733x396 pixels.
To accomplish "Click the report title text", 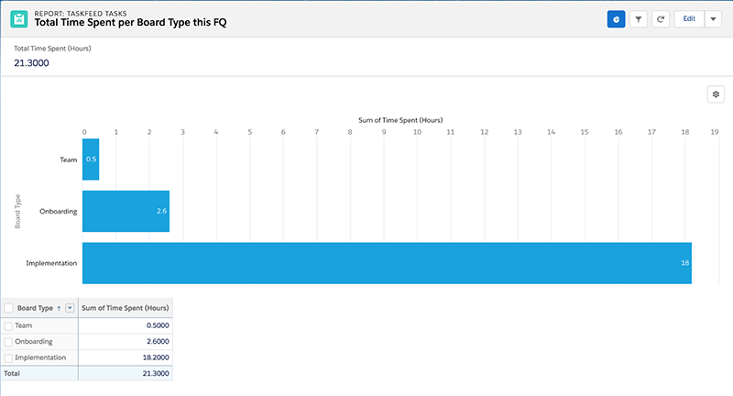I will [131, 23].
